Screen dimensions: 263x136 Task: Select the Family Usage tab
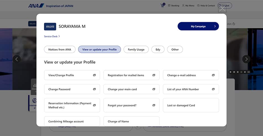tap(136, 49)
